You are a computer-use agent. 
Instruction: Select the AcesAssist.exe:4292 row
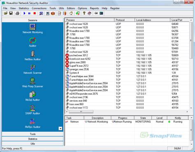[x=127, y=59]
